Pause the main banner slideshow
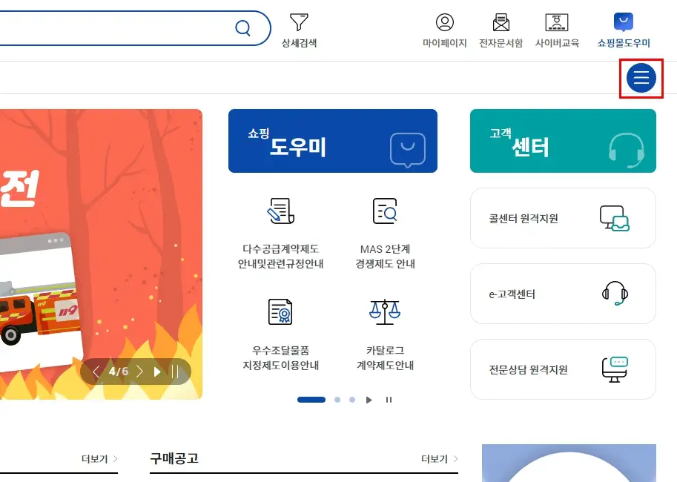The height and width of the screenshot is (482, 677). tap(175, 372)
